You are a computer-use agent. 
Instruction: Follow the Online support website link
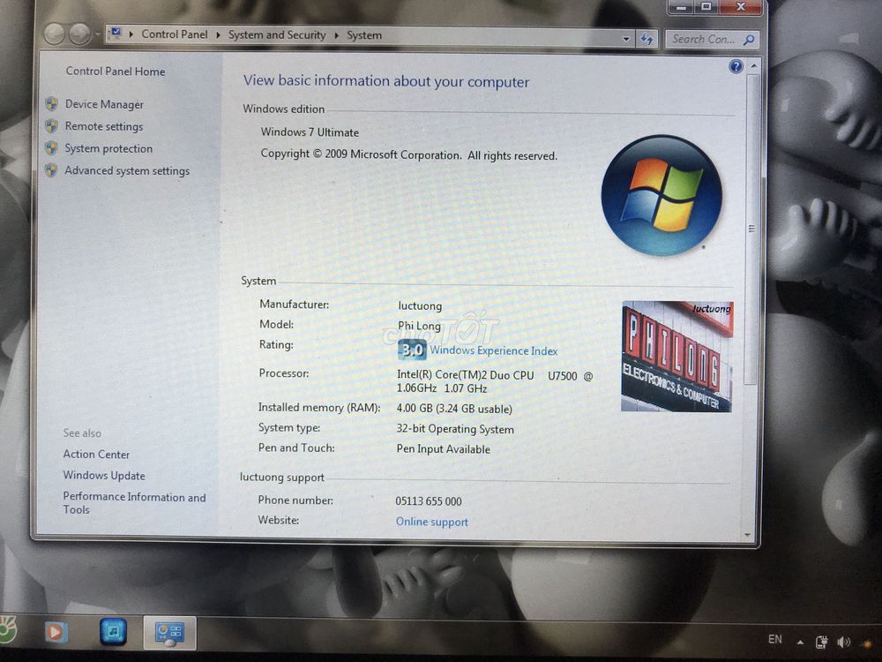(432, 522)
